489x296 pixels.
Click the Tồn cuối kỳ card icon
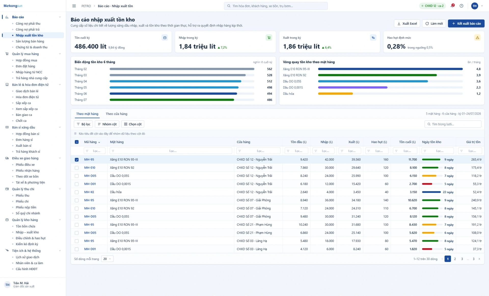(165, 38)
